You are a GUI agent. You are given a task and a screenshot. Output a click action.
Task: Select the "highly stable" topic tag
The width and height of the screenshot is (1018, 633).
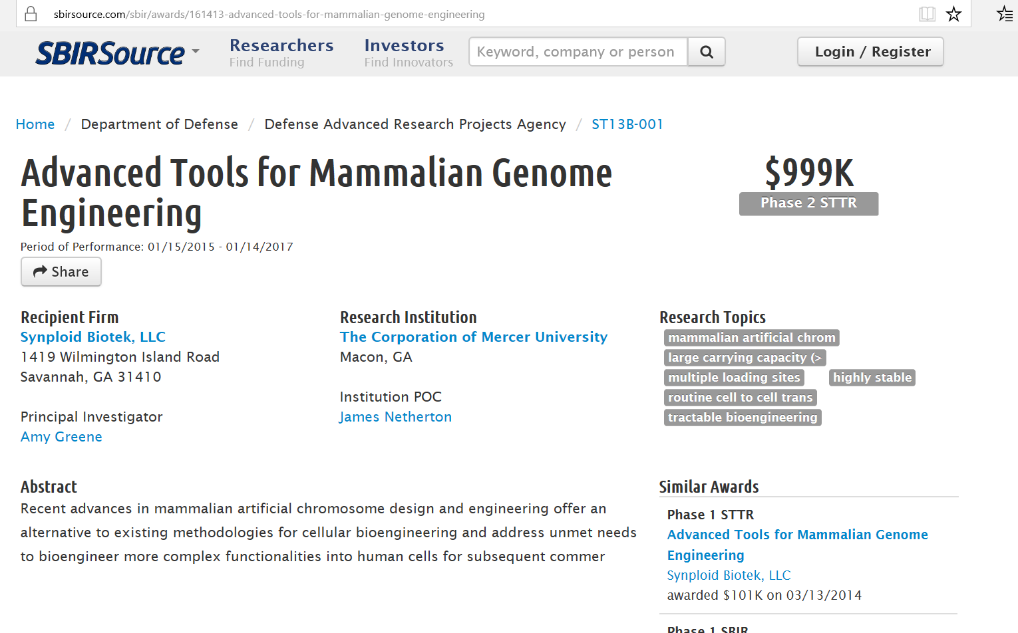click(872, 378)
